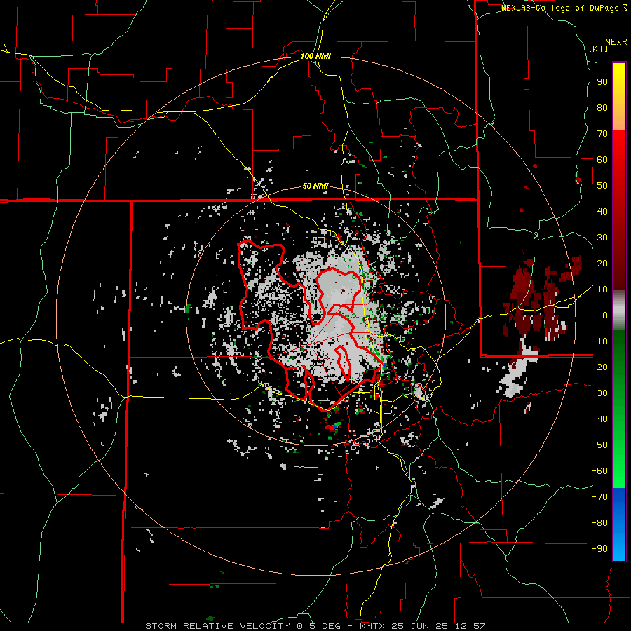Click the NEXLAB-College of DuPage credit text
This screenshot has width=631, height=631.
(559, 8)
